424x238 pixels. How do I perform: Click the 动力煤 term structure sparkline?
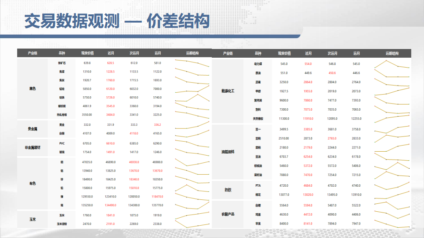click(392, 64)
